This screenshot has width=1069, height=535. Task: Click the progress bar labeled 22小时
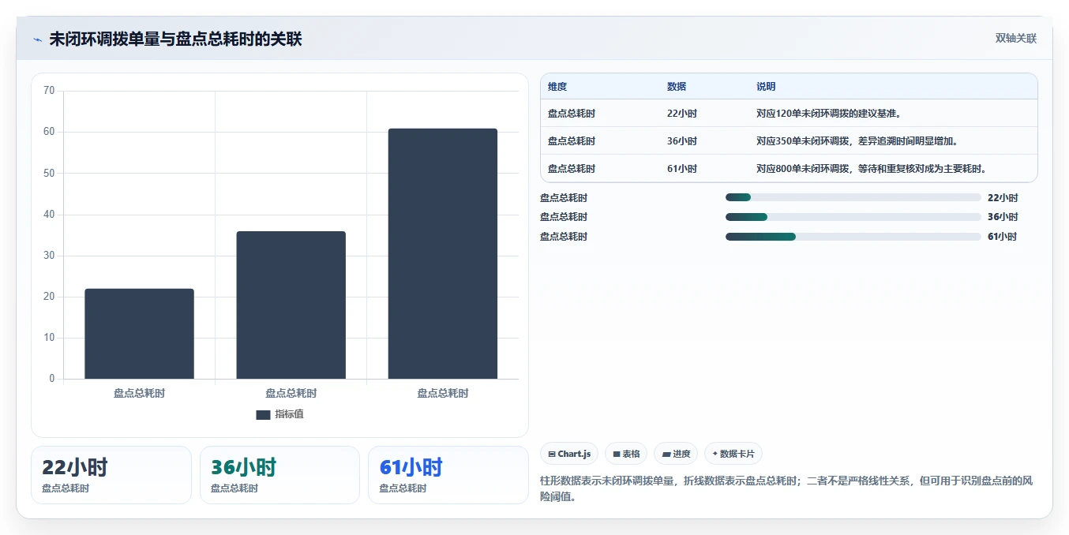853,197
